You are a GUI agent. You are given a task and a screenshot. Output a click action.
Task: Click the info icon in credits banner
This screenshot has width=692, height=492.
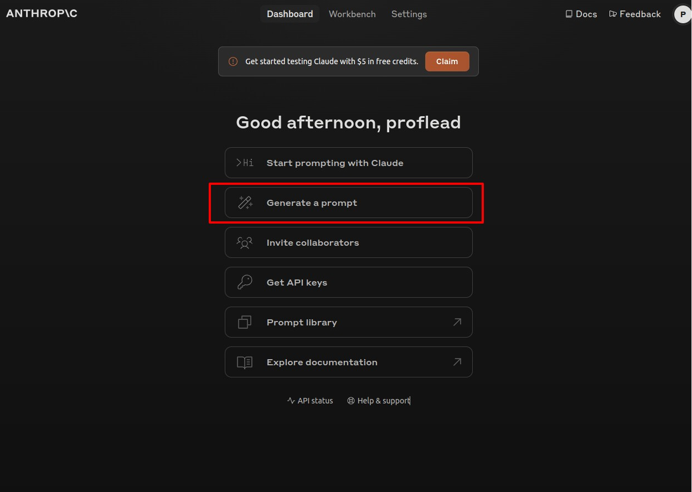coord(233,61)
